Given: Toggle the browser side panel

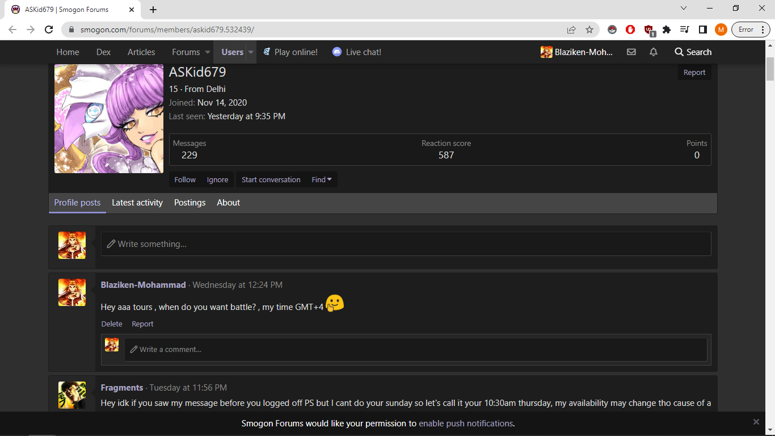Looking at the screenshot, I should pyautogui.click(x=703, y=30).
